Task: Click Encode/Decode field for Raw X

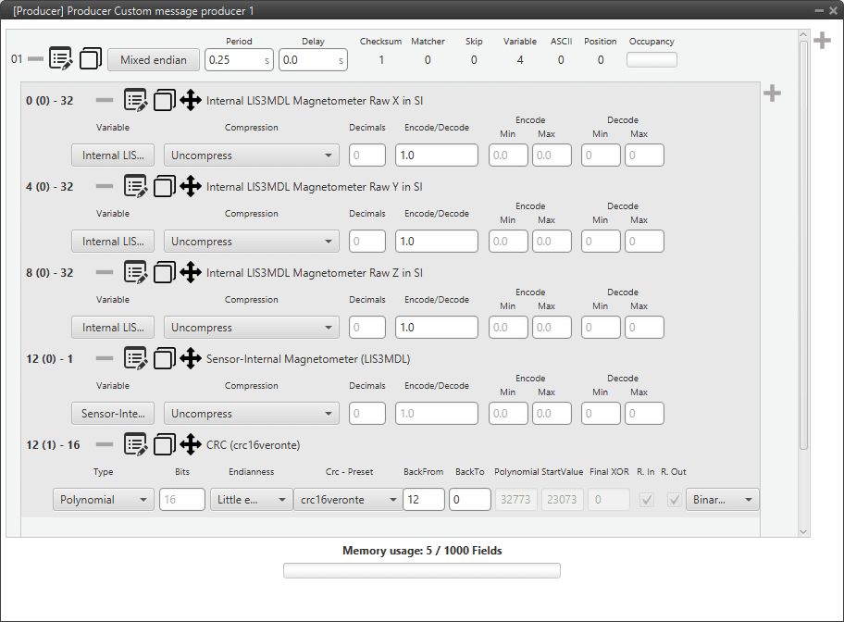Action: coord(437,155)
